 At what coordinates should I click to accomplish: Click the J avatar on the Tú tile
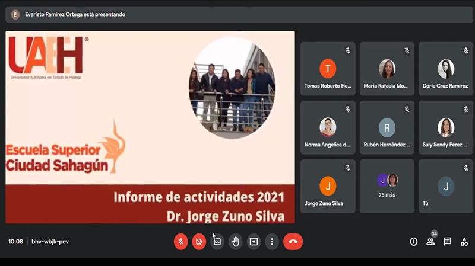point(446,186)
